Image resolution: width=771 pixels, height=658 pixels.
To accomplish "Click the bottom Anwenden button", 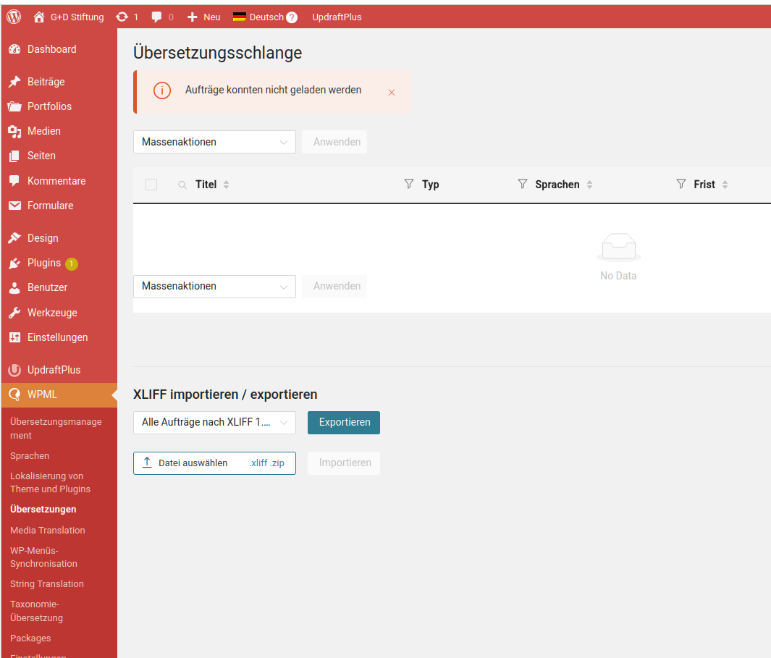I will click(334, 286).
